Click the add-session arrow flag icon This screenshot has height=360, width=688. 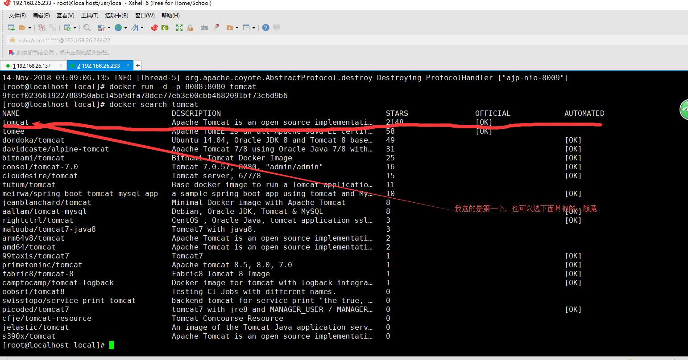(12, 53)
